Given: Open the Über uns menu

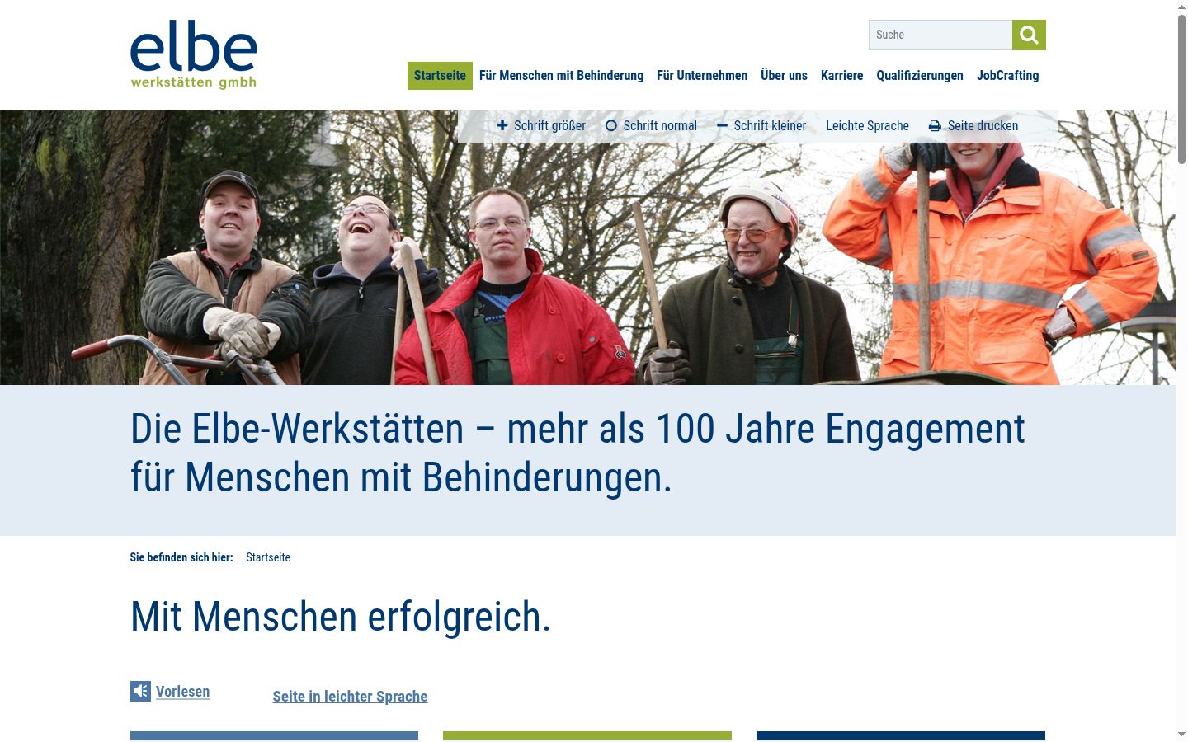Looking at the screenshot, I should coord(784,76).
